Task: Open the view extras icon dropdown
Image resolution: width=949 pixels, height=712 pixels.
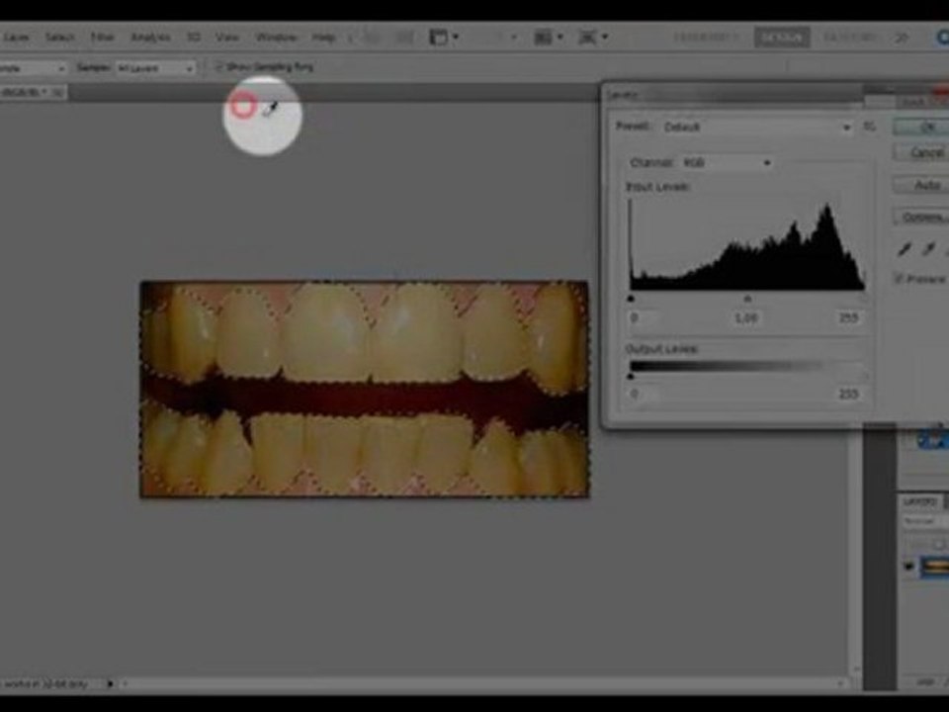Action: [444, 38]
